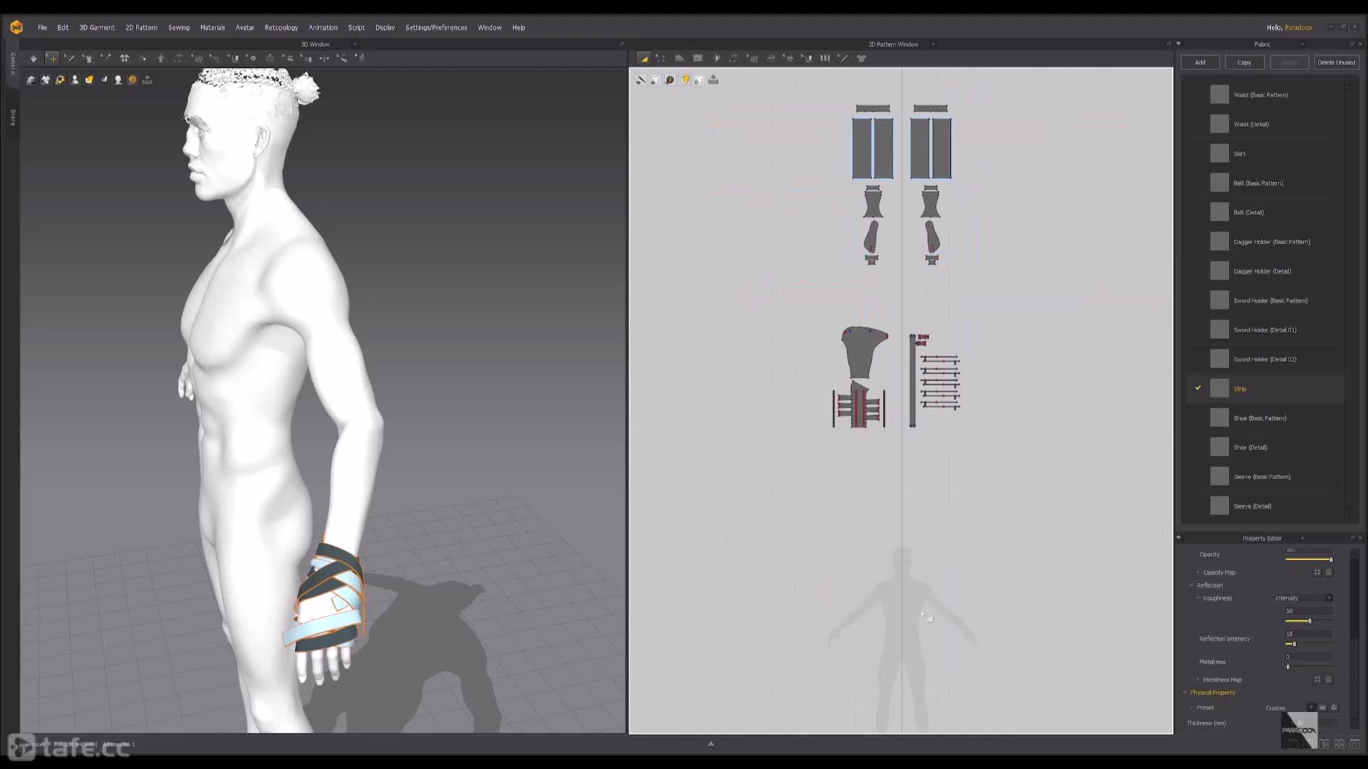This screenshot has height=769, width=1368.
Task: Select the Transform Pattern tool in 2D toolbar
Action: [x=660, y=58]
